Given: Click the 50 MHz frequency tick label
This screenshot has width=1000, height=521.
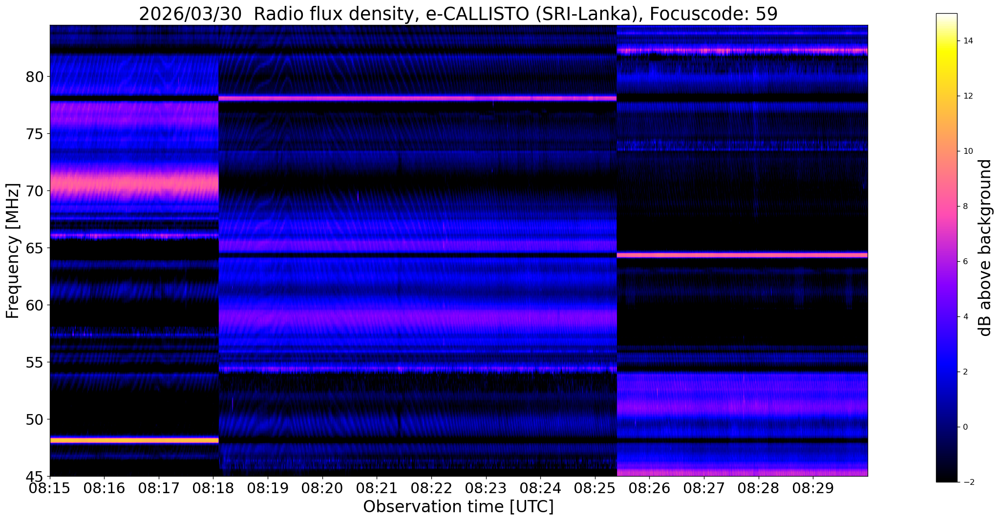Looking at the screenshot, I should (34, 419).
